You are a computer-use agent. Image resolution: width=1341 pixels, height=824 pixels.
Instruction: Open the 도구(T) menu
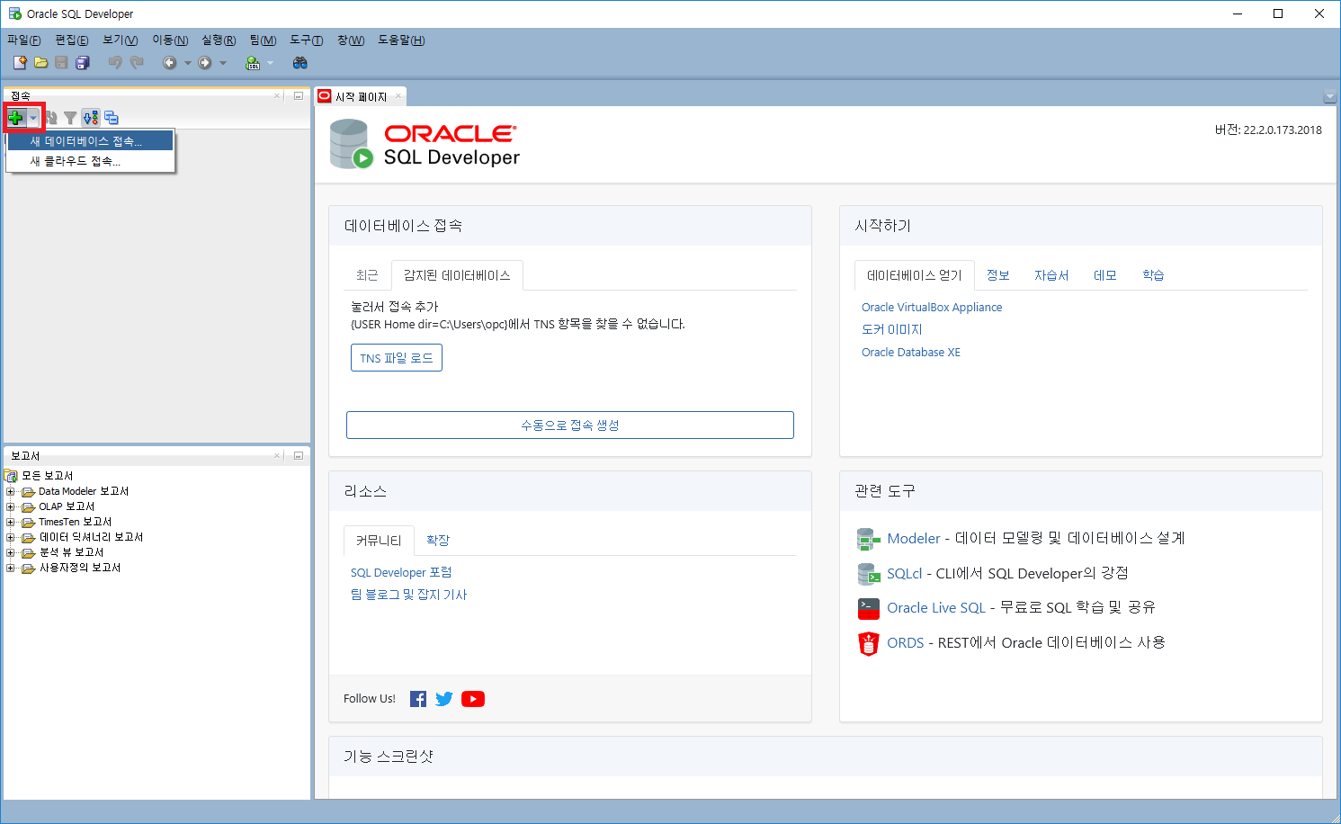[x=307, y=40]
